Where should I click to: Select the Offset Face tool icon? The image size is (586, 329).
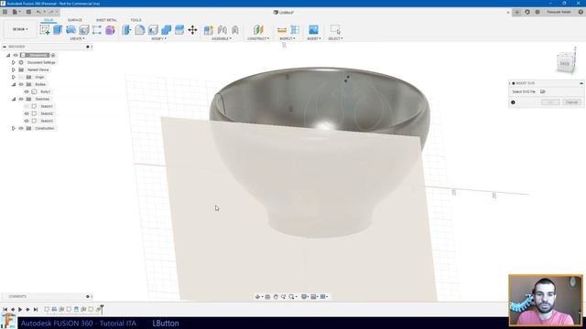(179, 30)
